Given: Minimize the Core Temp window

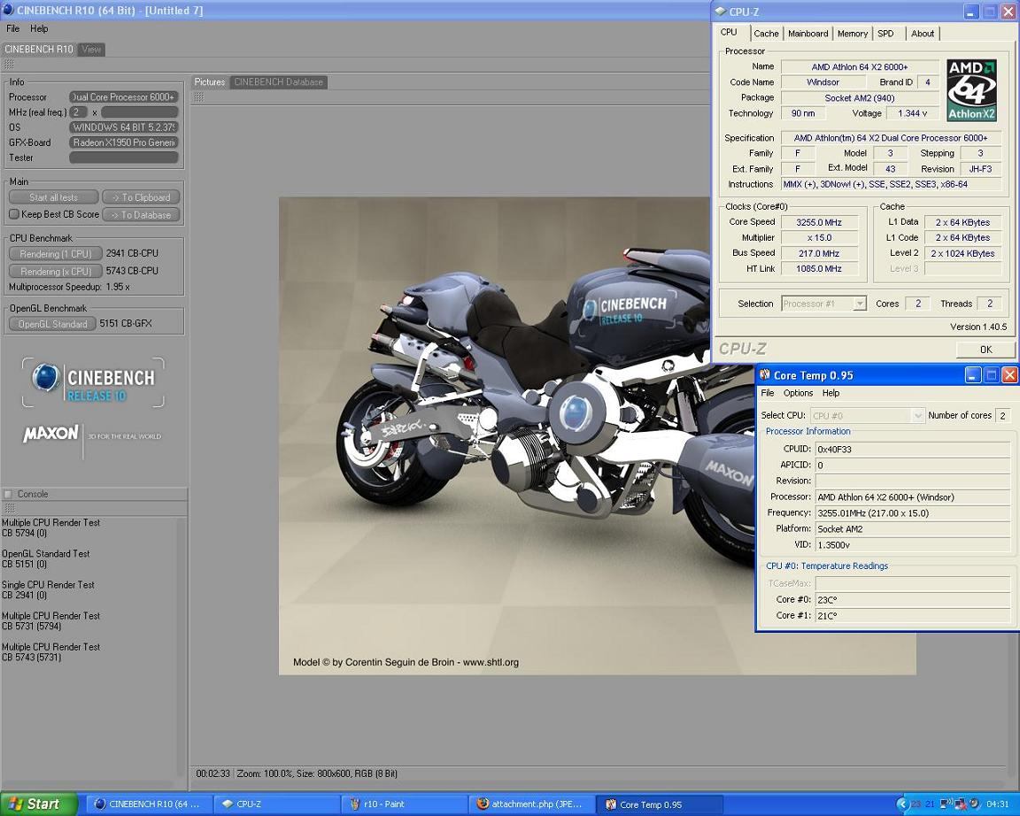Looking at the screenshot, I should [972, 375].
